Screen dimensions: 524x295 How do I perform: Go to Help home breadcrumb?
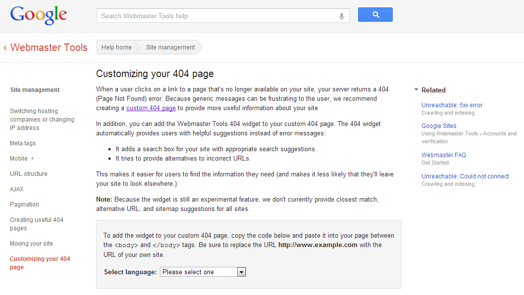click(116, 47)
